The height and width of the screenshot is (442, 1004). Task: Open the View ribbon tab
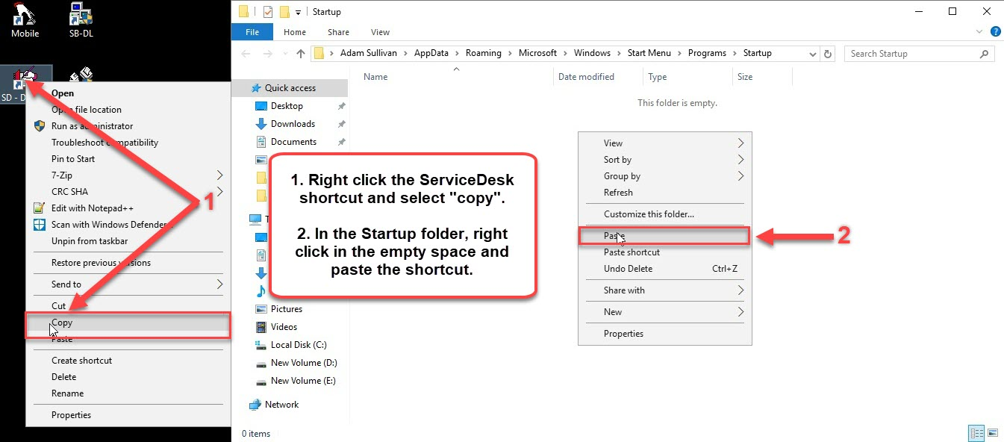380,32
